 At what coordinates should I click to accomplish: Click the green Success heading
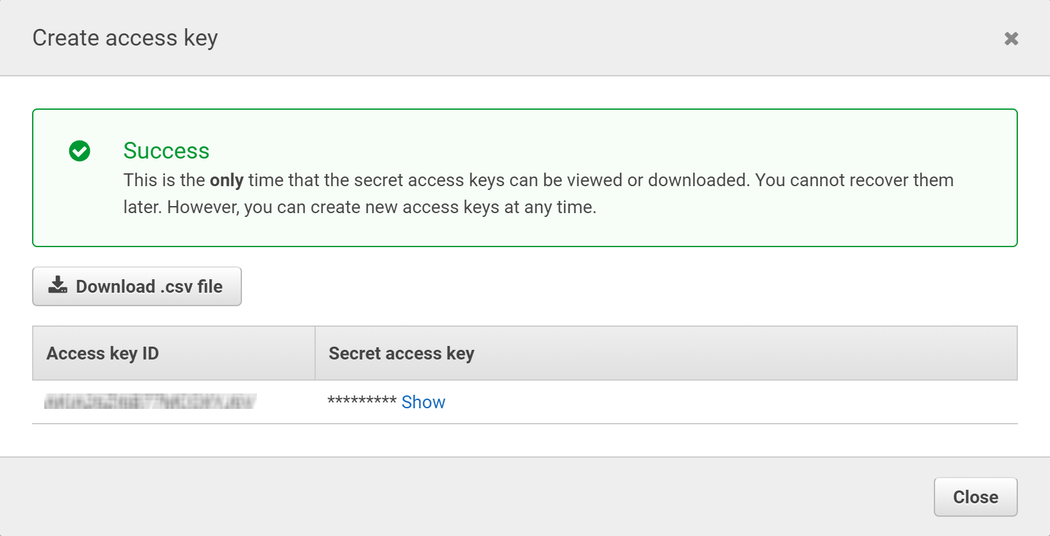coord(166,151)
